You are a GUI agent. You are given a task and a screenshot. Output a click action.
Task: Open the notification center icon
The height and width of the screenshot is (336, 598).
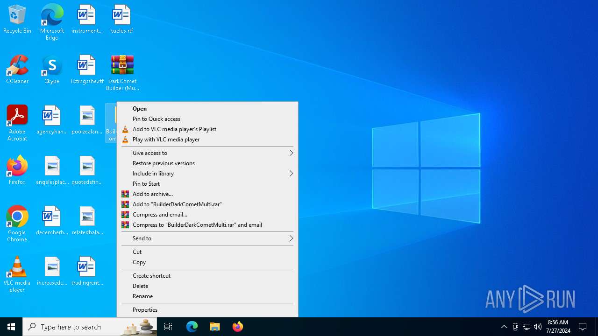(x=583, y=327)
